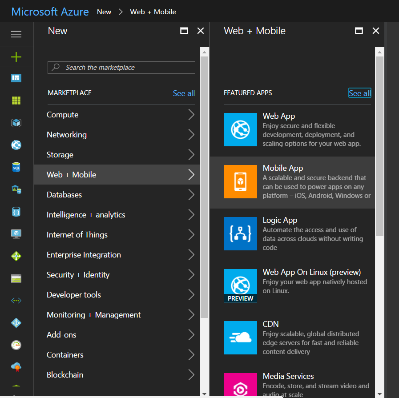Select Security + Identity category
Screen dimensions: 399x398
click(x=117, y=275)
